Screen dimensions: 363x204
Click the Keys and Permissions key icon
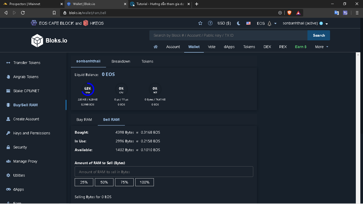[8, 133]
